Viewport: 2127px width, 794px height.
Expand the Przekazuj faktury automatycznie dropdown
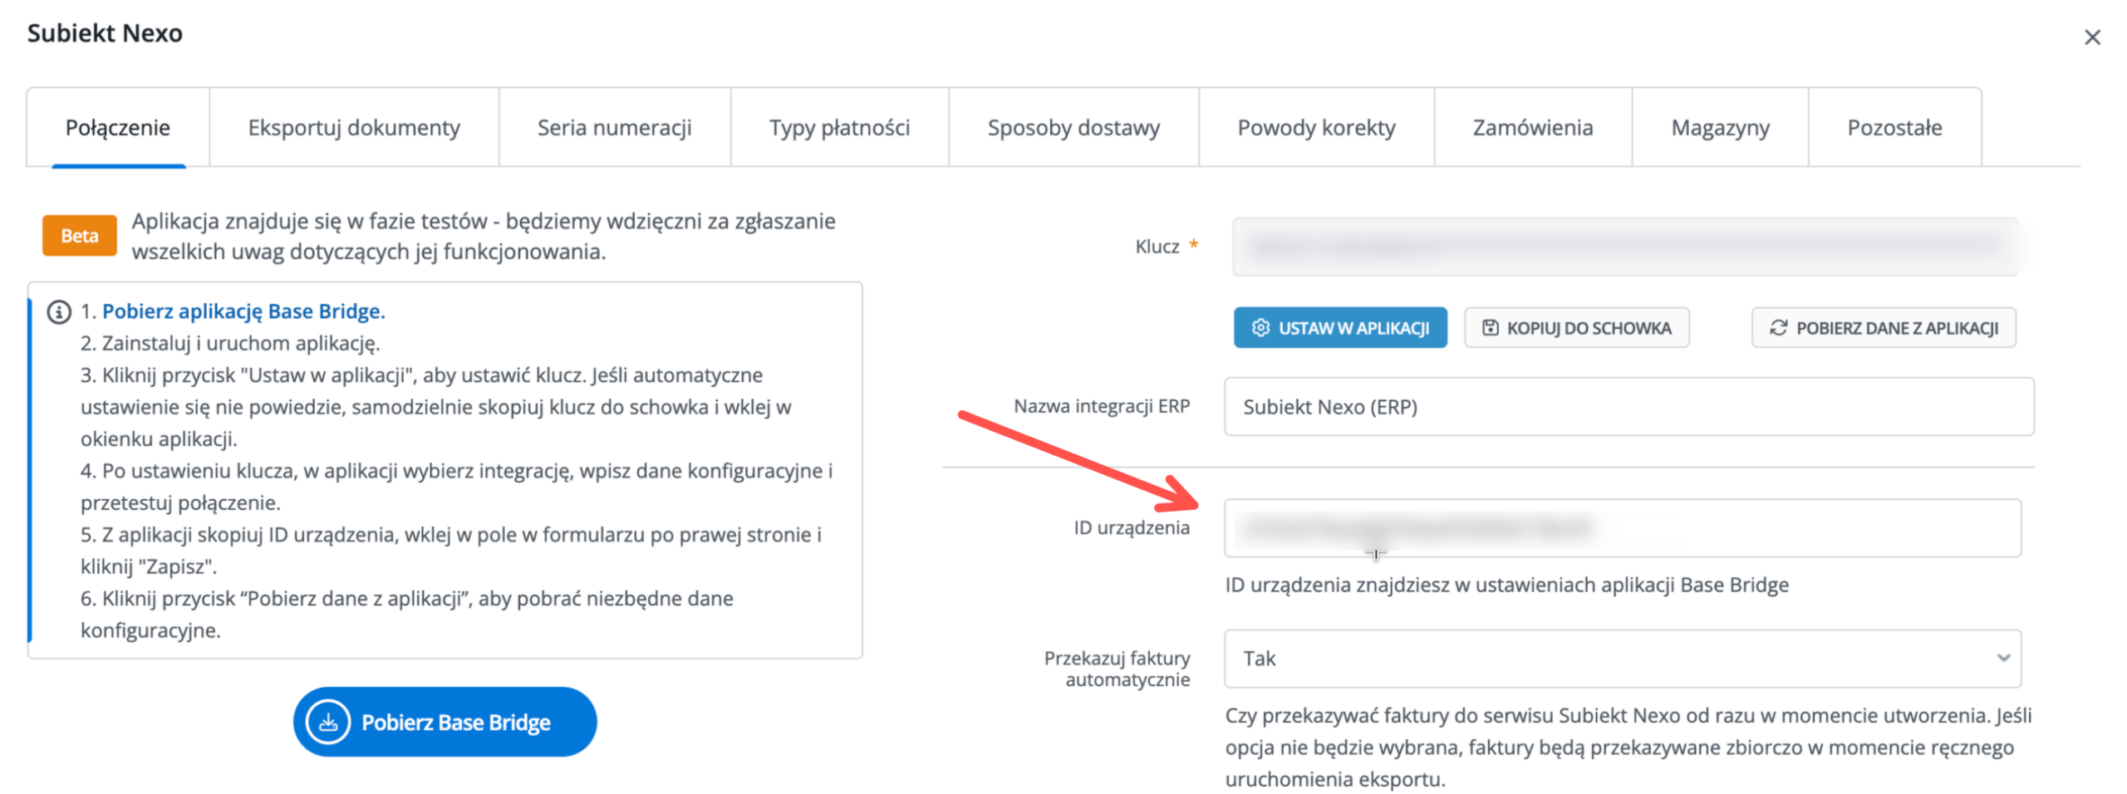tap(1621, 658)
